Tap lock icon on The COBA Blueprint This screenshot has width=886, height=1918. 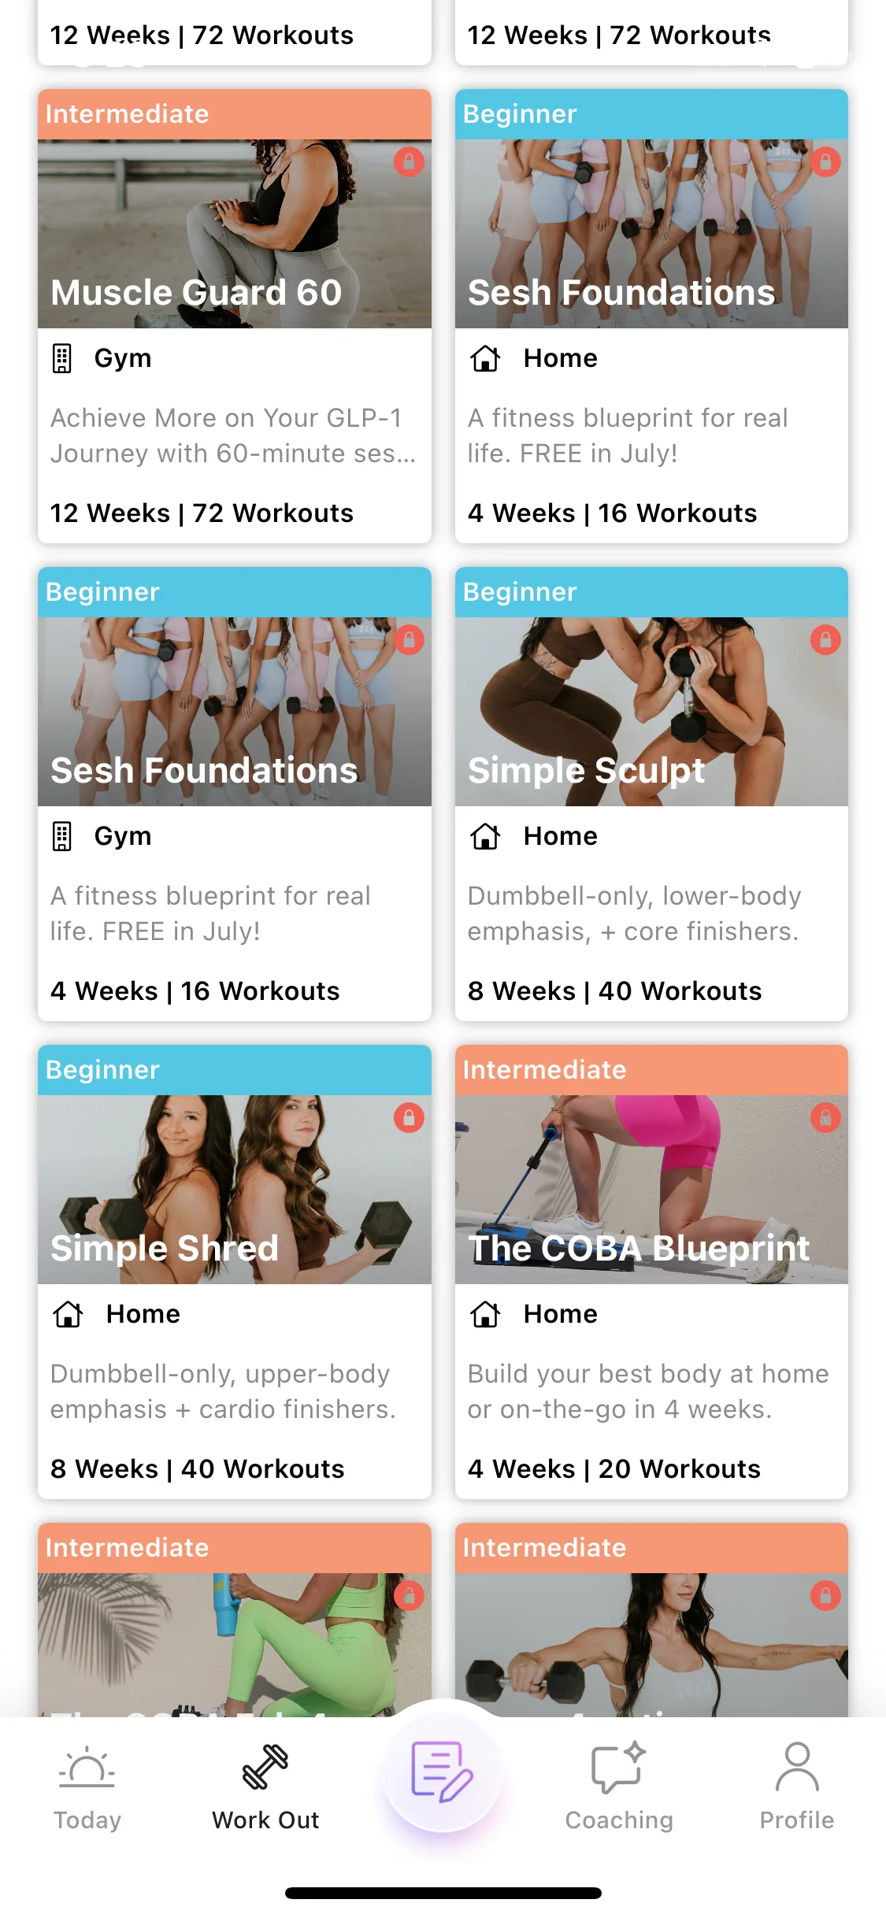click(825, 1118)
